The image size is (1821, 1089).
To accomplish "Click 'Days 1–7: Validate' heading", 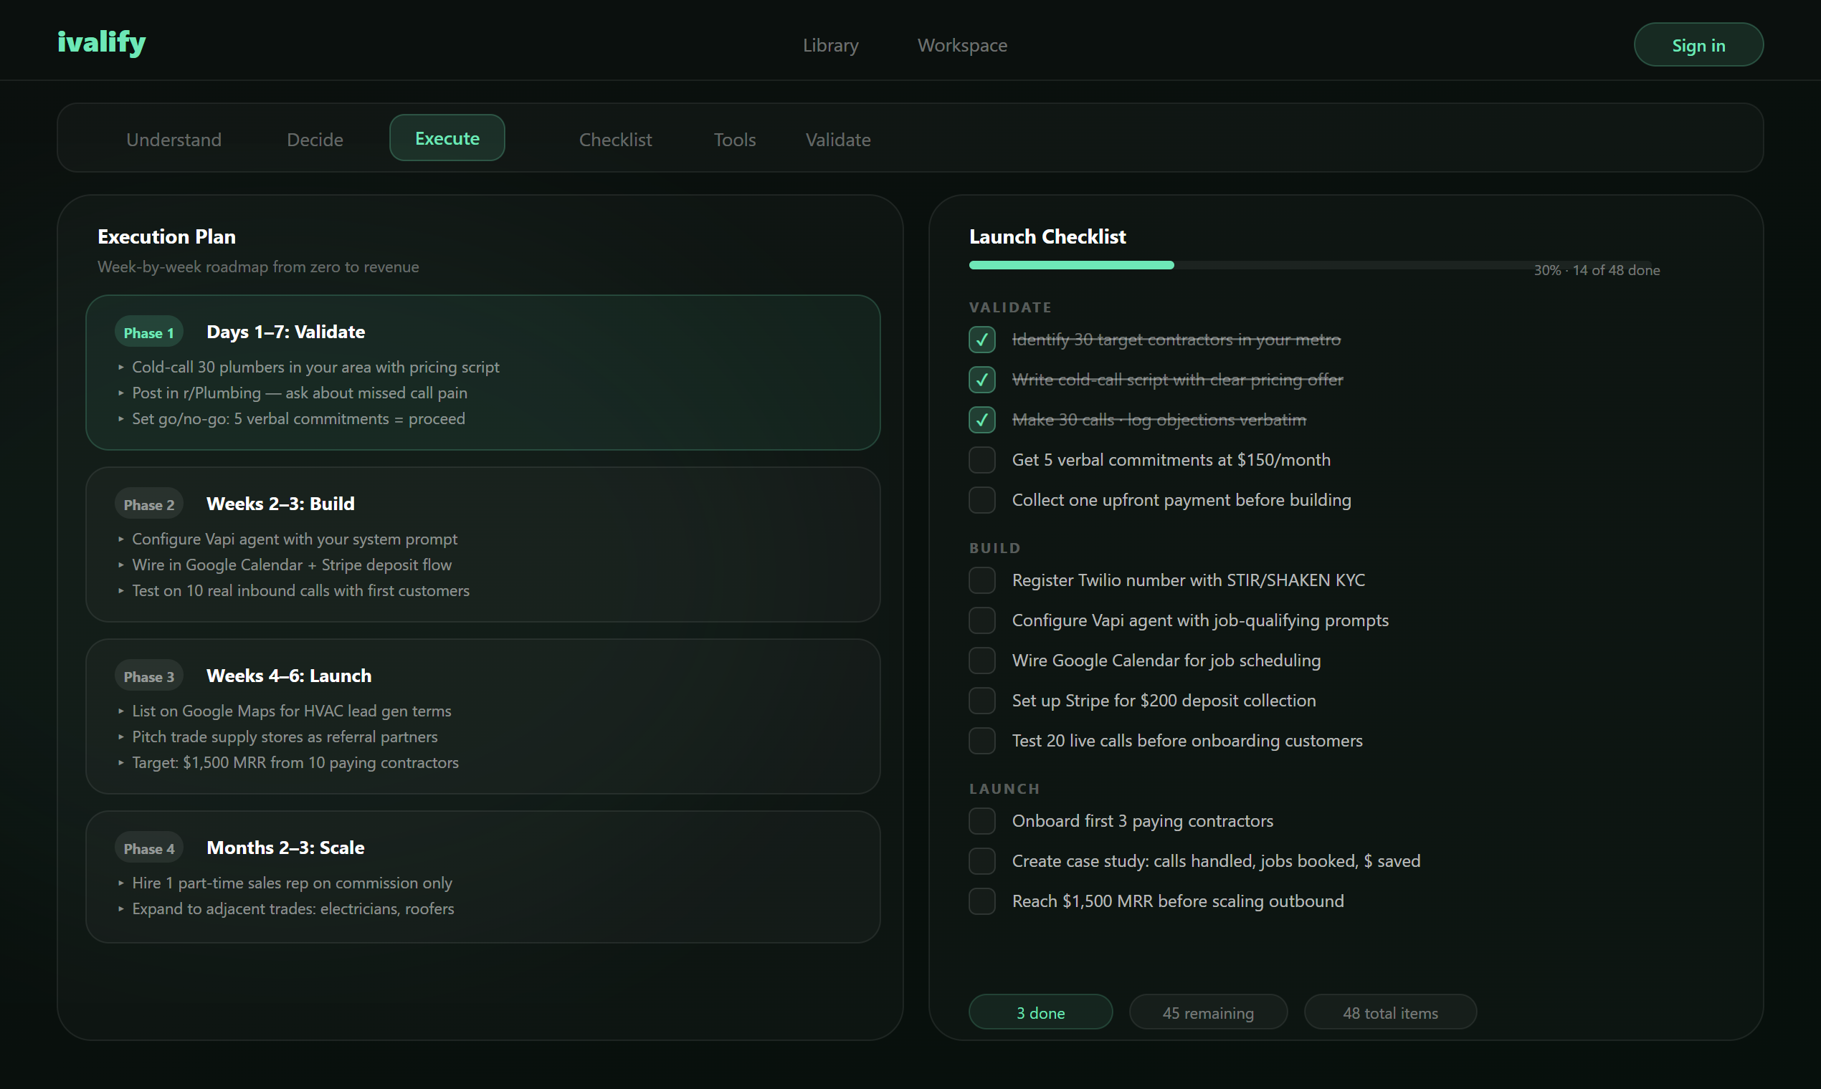I will pos(285,332).
